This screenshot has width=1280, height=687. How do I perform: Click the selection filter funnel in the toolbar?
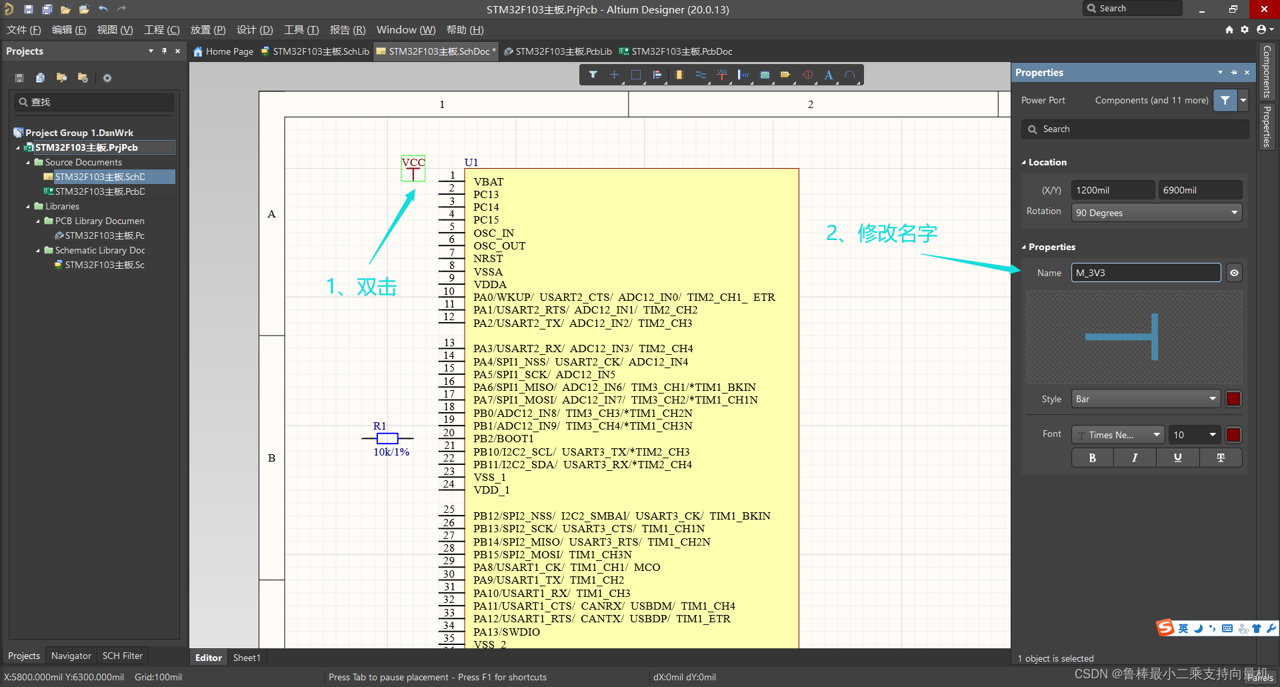pos(593,75)
